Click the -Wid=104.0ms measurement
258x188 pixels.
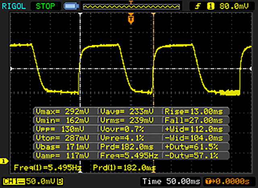pos(194,138)
